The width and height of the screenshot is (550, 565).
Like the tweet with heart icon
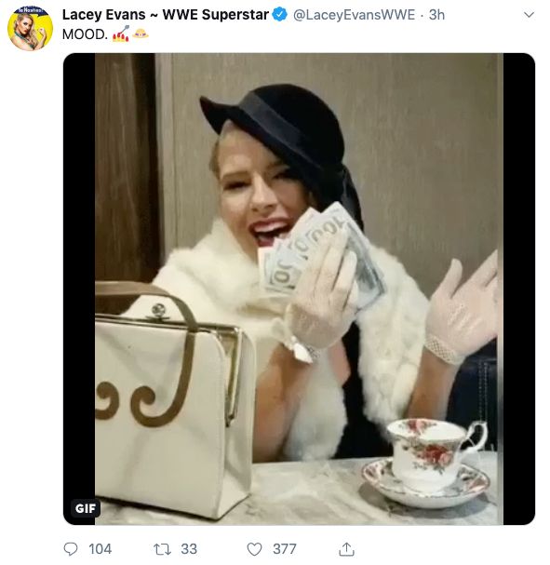point(254,549)
